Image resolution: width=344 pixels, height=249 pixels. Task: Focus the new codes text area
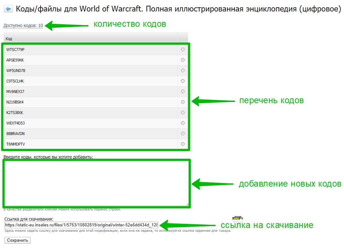click(x=96, y=184)
